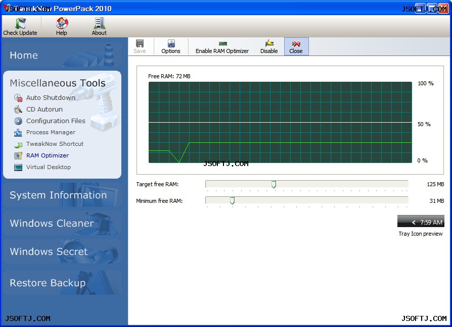Click the CD Autorun disc icon
The image size is (452, 327).
18,110
